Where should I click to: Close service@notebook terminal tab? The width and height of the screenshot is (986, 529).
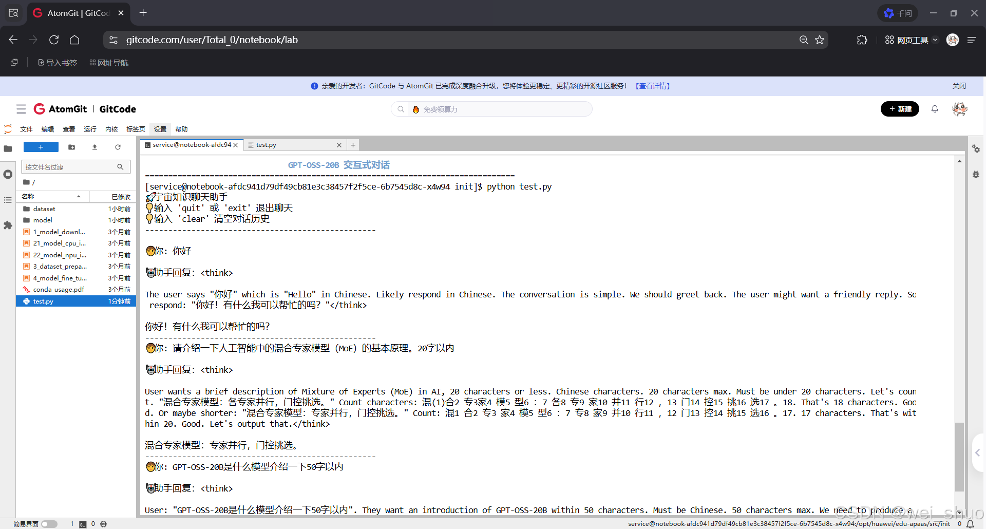click(x=236, y=145)
